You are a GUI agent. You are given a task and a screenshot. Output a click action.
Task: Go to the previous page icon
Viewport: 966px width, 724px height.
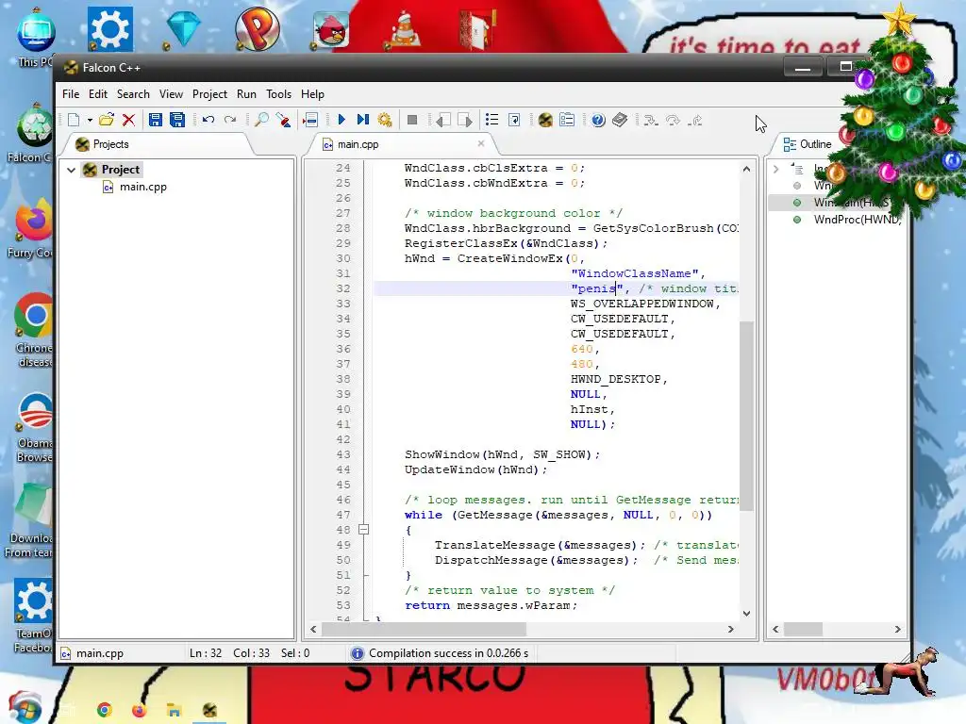[x=443, y=120]
